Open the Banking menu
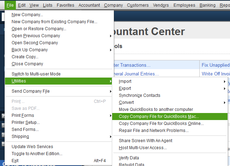Image resolution: width=230 pixels, height=166 pixels. (207, 5)
